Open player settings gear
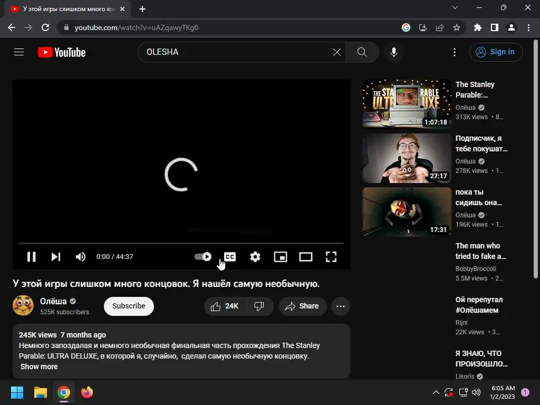The width and height of the screenshot is (540, 405). (x=255, y=257)
